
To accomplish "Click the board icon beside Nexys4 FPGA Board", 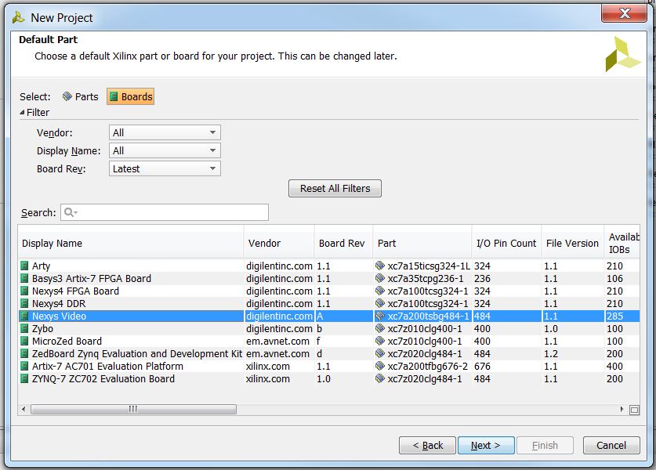I will pos(24,291).
